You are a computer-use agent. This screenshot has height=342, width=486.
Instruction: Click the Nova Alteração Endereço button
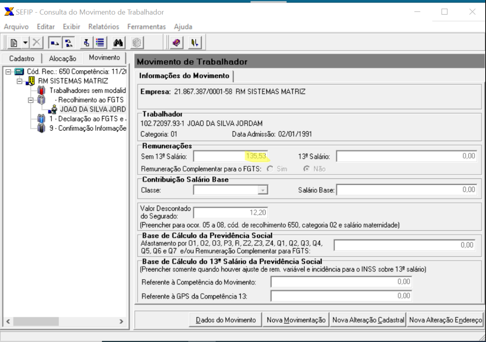(x=445, y=320)
